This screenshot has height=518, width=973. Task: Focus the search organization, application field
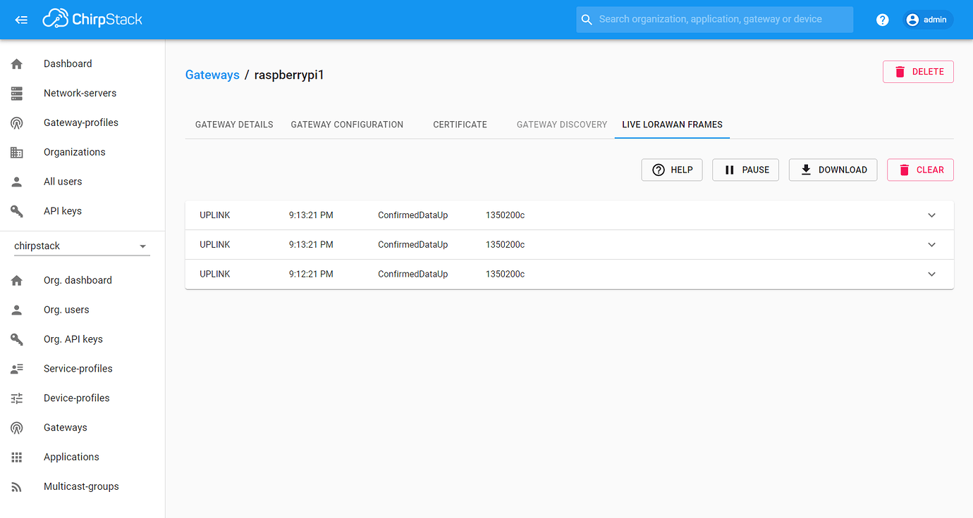714,20
